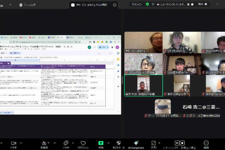Pause the recording in bottom toolbar
This screenshot has width=225, height=150.
coord(177,143)
